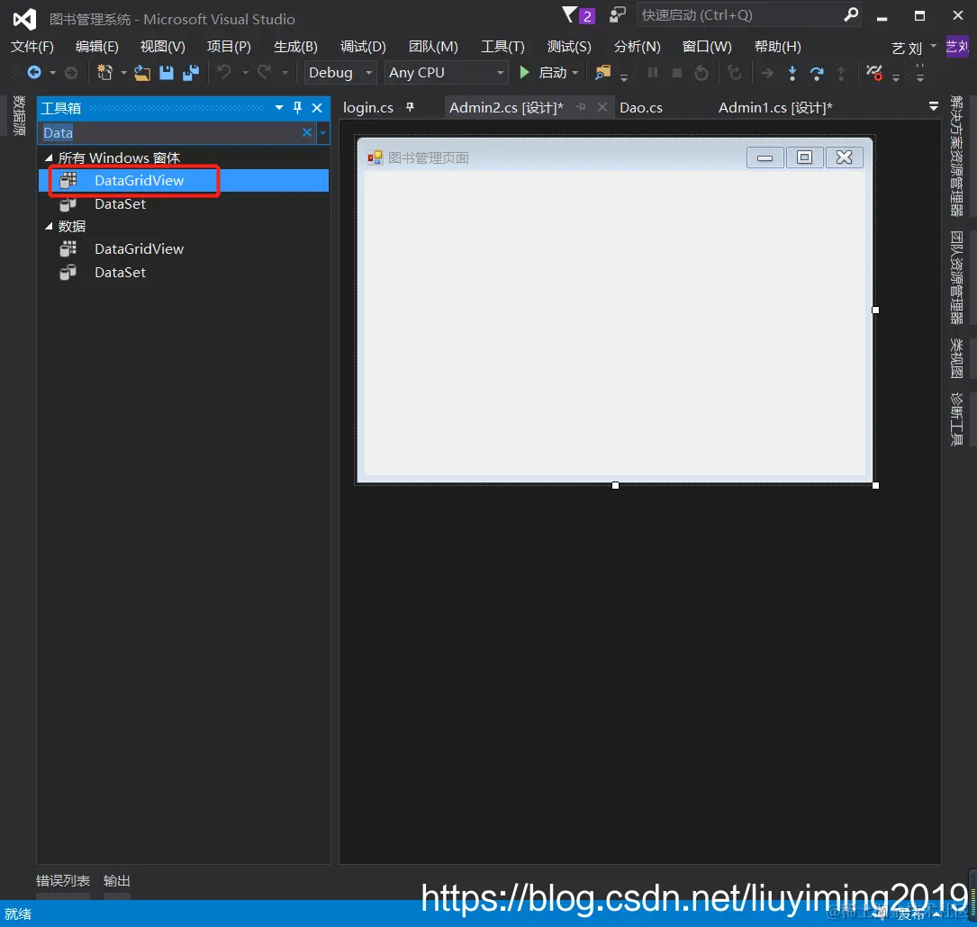Click the IntelliTrace toolbar icon
This screenshot has width=977, height=927.
pos(873,73)
